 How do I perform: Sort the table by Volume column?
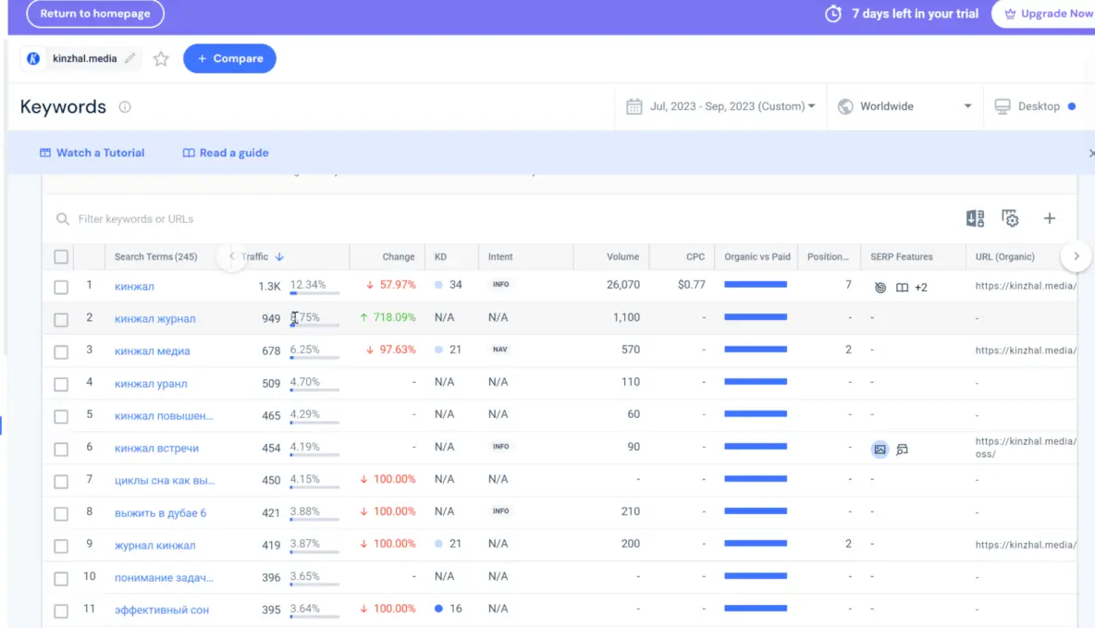pos(622,257)
